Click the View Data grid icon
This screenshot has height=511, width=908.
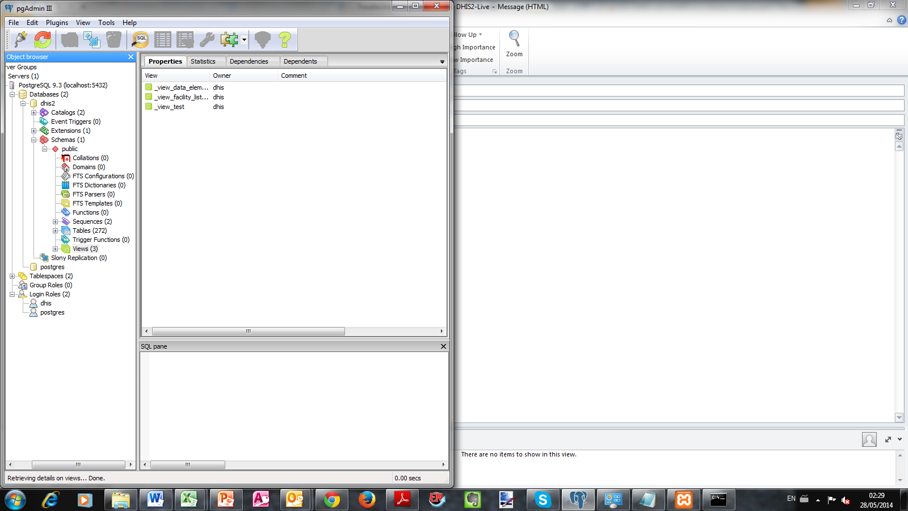163,40
